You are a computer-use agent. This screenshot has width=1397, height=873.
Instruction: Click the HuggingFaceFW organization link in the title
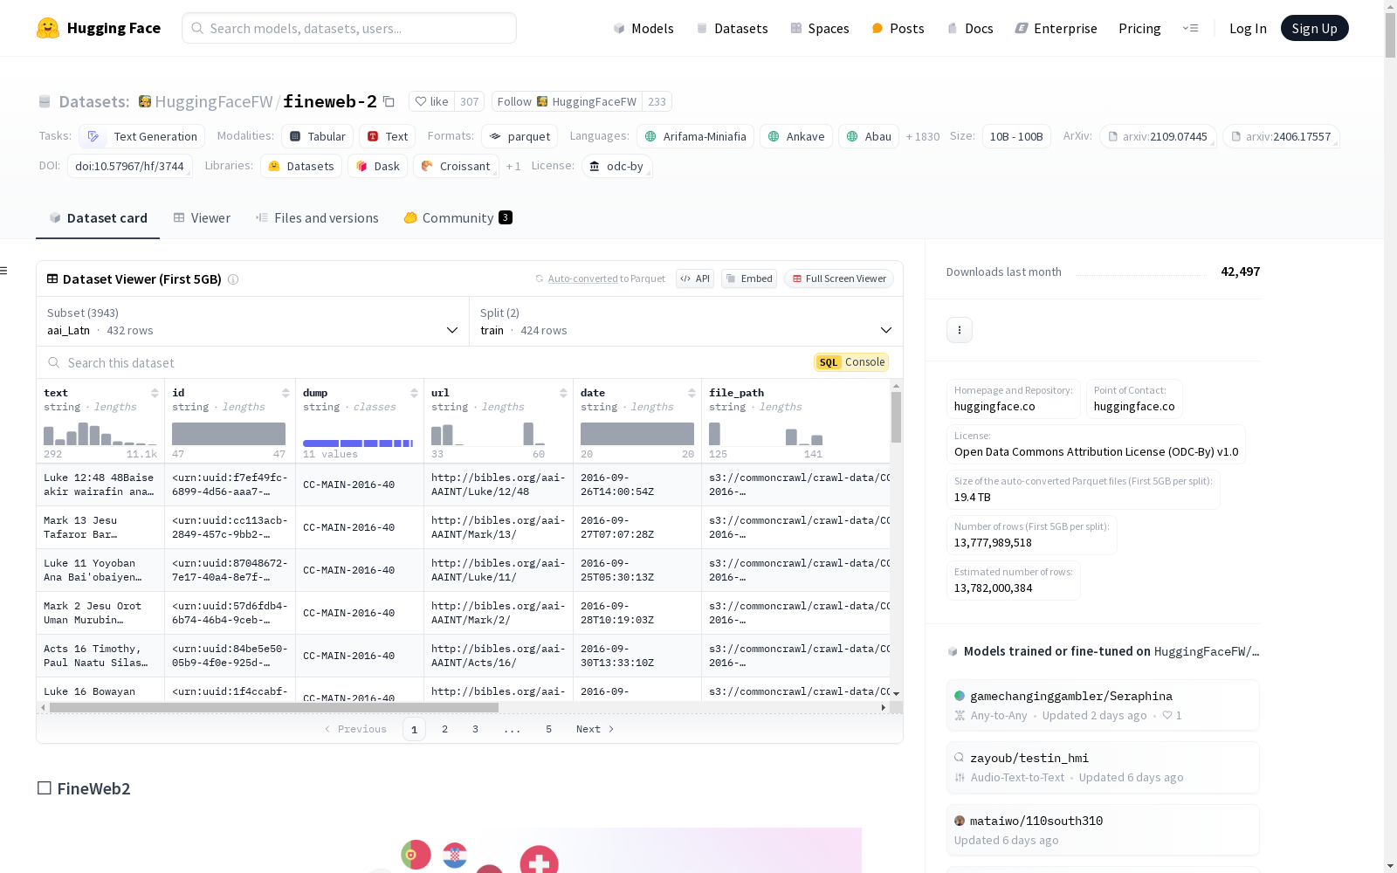coord(214,102)
